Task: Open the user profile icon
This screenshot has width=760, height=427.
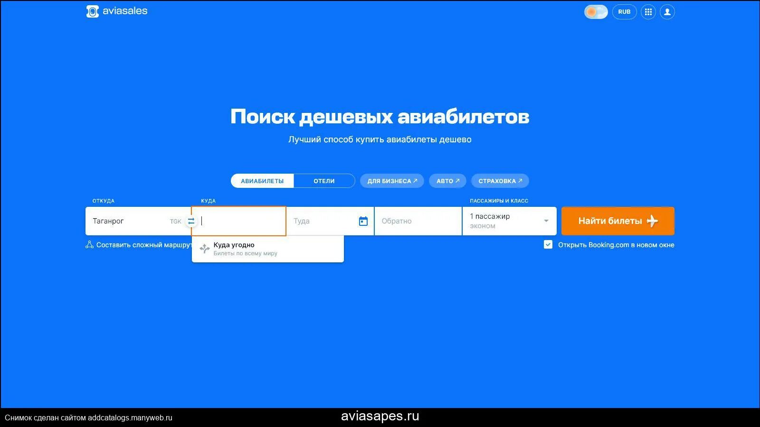Action: [x=667, y=12]
